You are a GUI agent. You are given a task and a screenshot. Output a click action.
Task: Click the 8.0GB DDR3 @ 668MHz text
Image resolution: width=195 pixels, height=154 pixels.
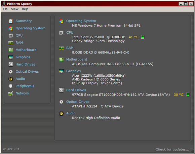(101, 52)
